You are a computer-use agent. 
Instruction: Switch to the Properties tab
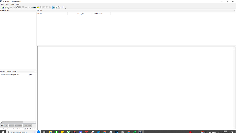click(6, 129)
